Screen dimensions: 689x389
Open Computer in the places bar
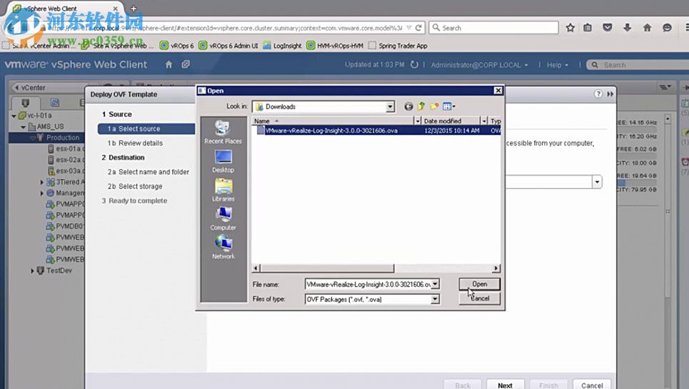[x=223, y=218]
